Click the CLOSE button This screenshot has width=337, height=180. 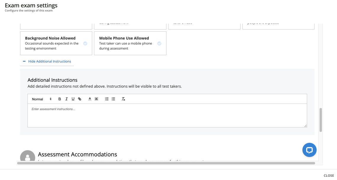point(329,176)
